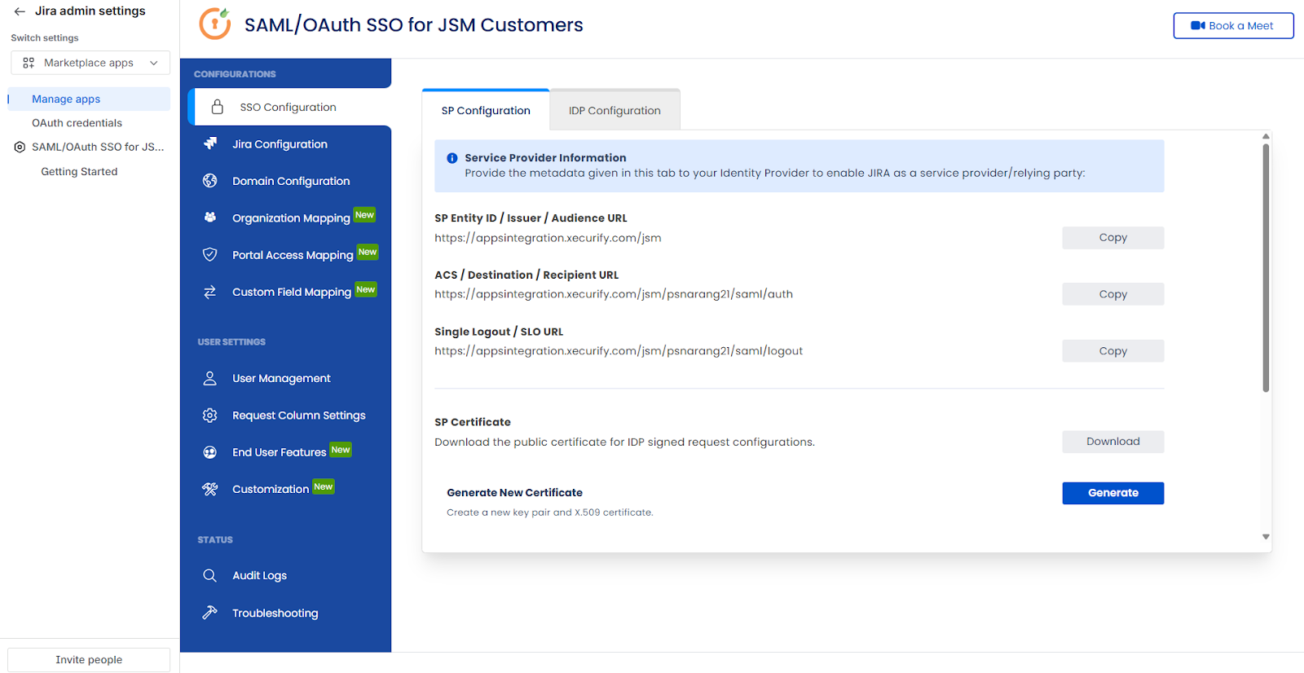Switch to the IDP Configuration tab
The width and height of the screenshot is (1304, 673).
[x=615, y=110]
